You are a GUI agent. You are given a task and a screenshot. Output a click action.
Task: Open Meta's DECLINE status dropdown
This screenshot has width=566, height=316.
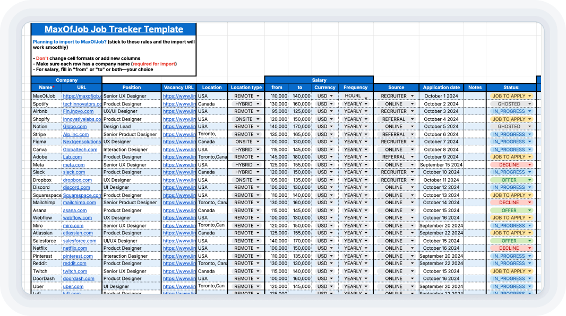tap(511, 164)
